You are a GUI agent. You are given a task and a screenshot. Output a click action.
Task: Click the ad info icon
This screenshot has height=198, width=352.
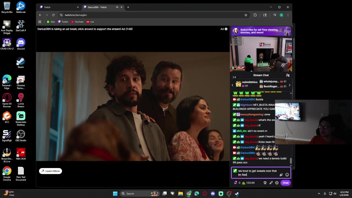[226, 29]
